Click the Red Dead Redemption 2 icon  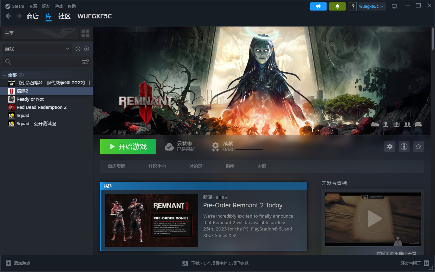(12, 107)
